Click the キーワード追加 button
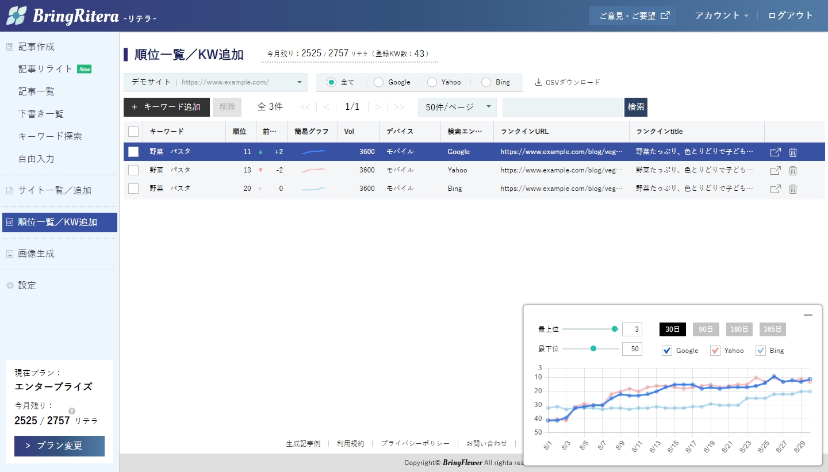Screen dimensions: 828x472 tap(166, 107)
